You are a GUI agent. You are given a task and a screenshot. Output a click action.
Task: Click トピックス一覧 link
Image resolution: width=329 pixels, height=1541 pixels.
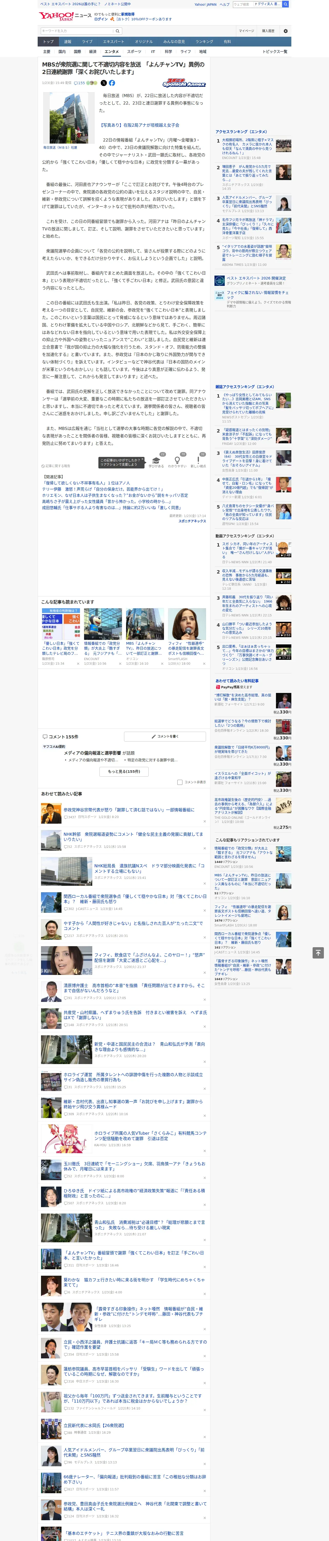click(x=275, y=51)
